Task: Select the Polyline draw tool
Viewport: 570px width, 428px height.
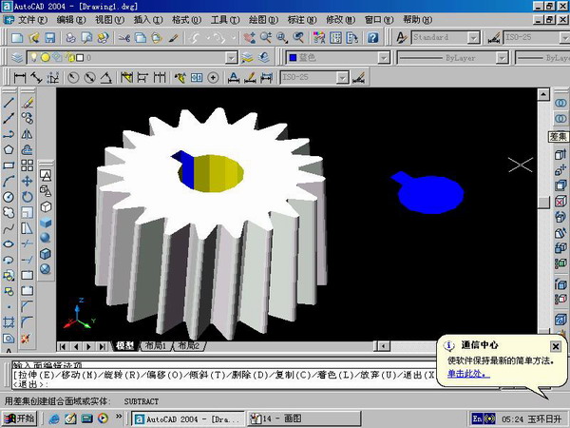Action: [9, 134]
